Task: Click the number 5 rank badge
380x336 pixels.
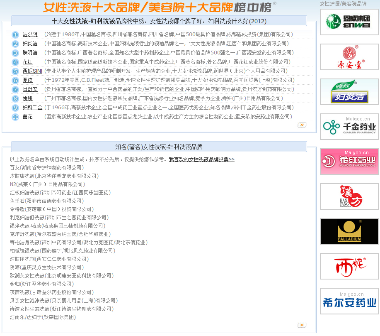Action: [x=15, y=71]
